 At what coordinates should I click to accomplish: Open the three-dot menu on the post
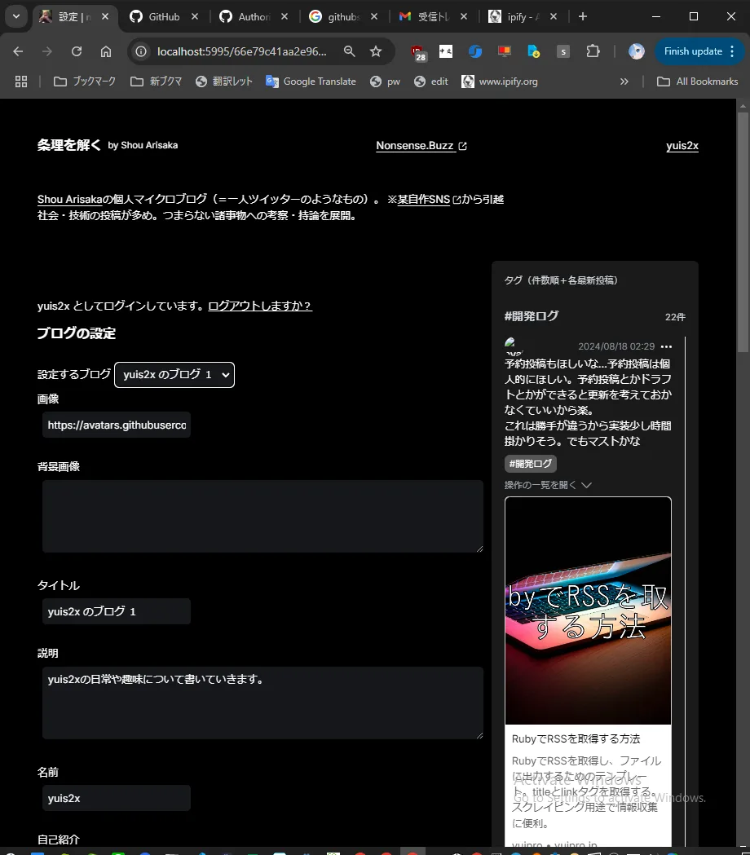(x=667, y=346)
